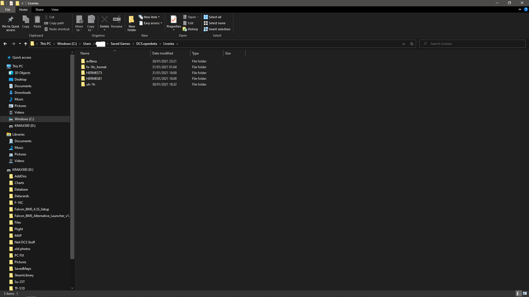This screenshot has height=297, width=529.
Task: Click This PC in breadcrumb
Action: coord(45,43)
